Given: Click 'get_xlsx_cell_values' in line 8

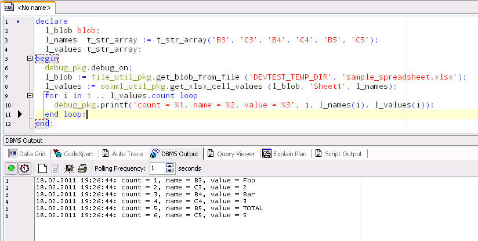Looking at the screenshot, I should [216, 87].
